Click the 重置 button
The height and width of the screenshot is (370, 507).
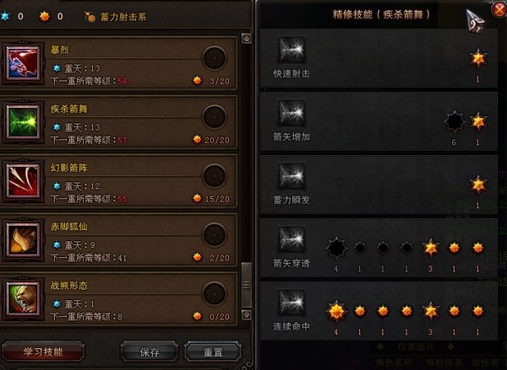213,352
